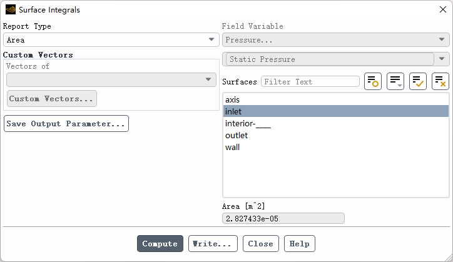The image size is (453, 262).
Task: Expand the Vectors of dropdown
Action: point(111,80)
